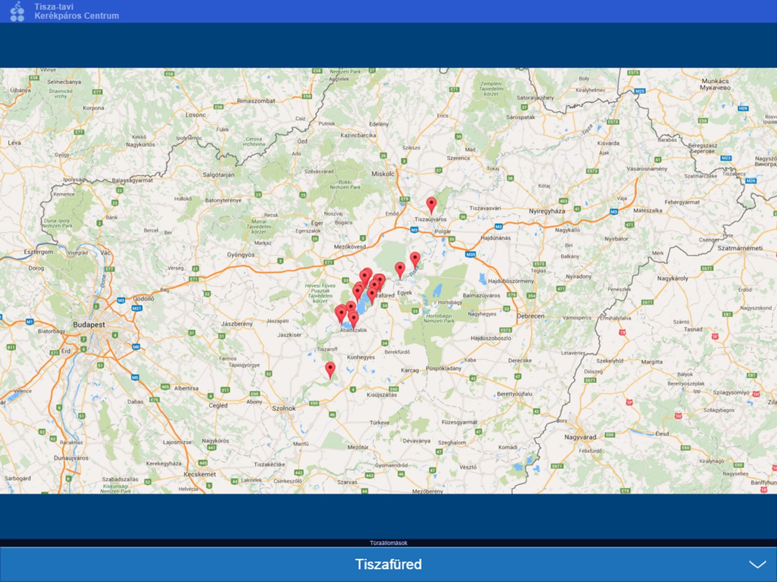Select the red pin on the Tisza river label

(415, 260)
